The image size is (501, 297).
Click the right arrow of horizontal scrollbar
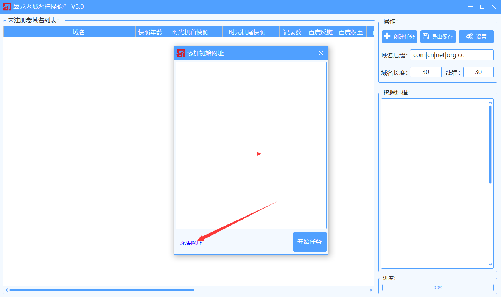[371, 290]
